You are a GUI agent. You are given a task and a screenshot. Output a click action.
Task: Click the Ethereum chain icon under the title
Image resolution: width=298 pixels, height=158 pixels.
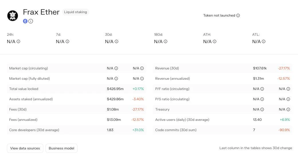[25, 21]
